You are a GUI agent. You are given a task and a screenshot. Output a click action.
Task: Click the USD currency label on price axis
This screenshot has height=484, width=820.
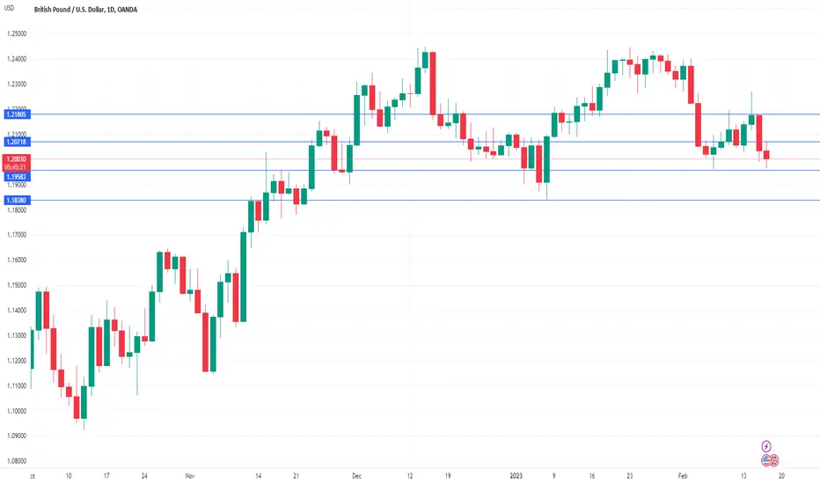(x=10, y=9)
